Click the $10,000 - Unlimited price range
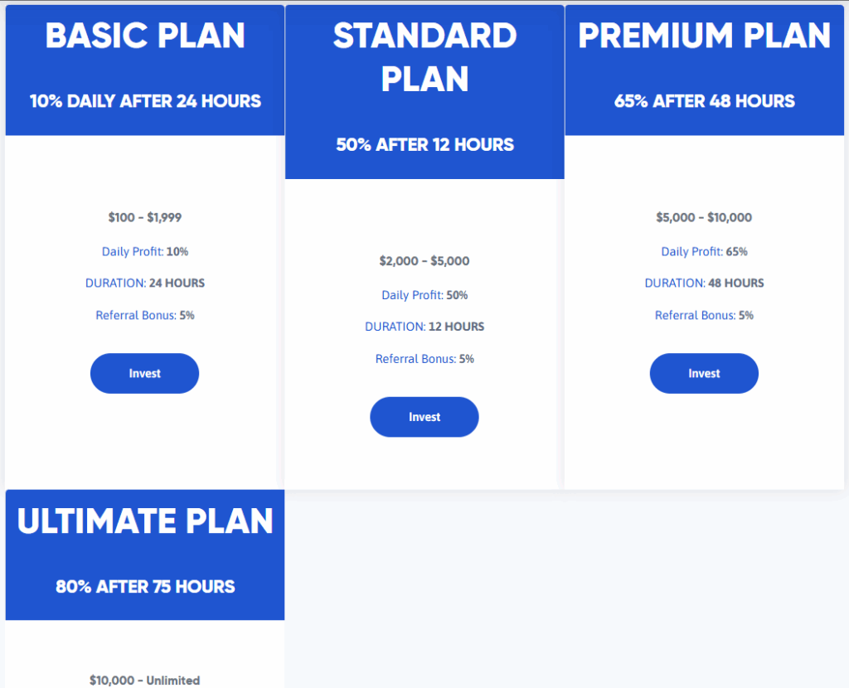 (x=145, y=681)
